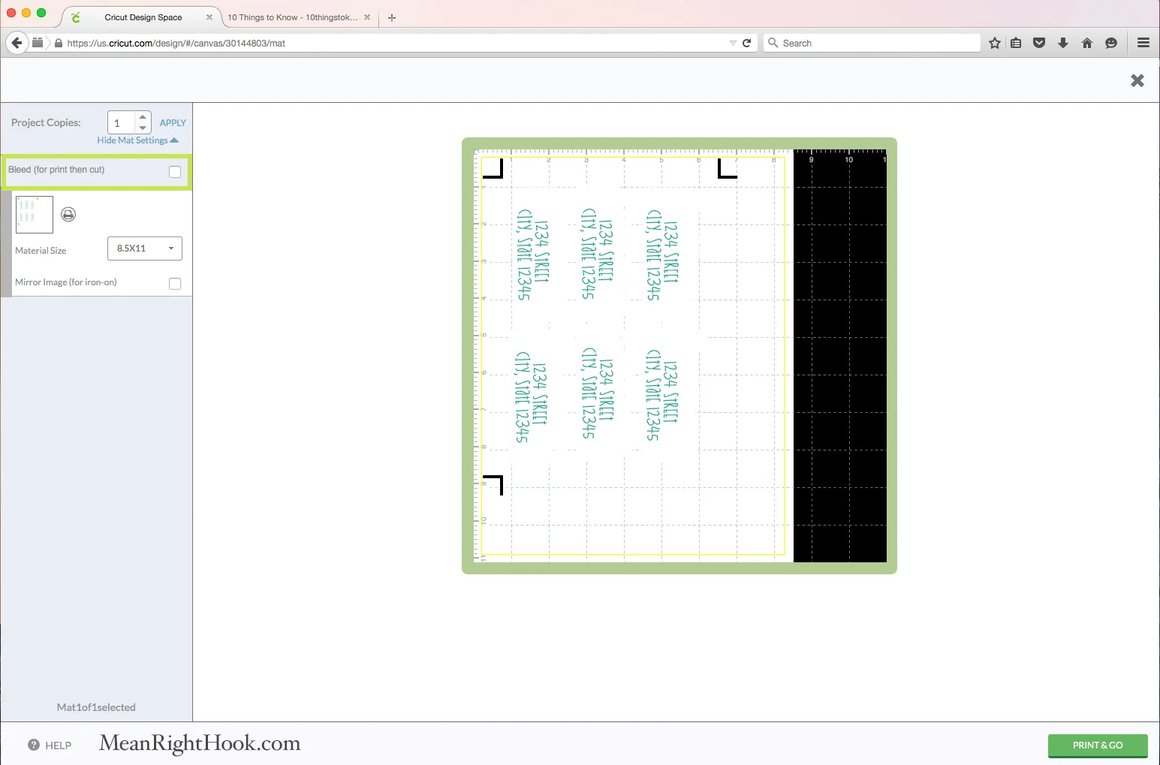
Task: Switch to the Cricut Design Space tab
Action: 143,17
